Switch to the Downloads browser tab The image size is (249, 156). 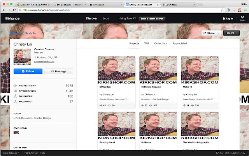(x=179, y=5)
